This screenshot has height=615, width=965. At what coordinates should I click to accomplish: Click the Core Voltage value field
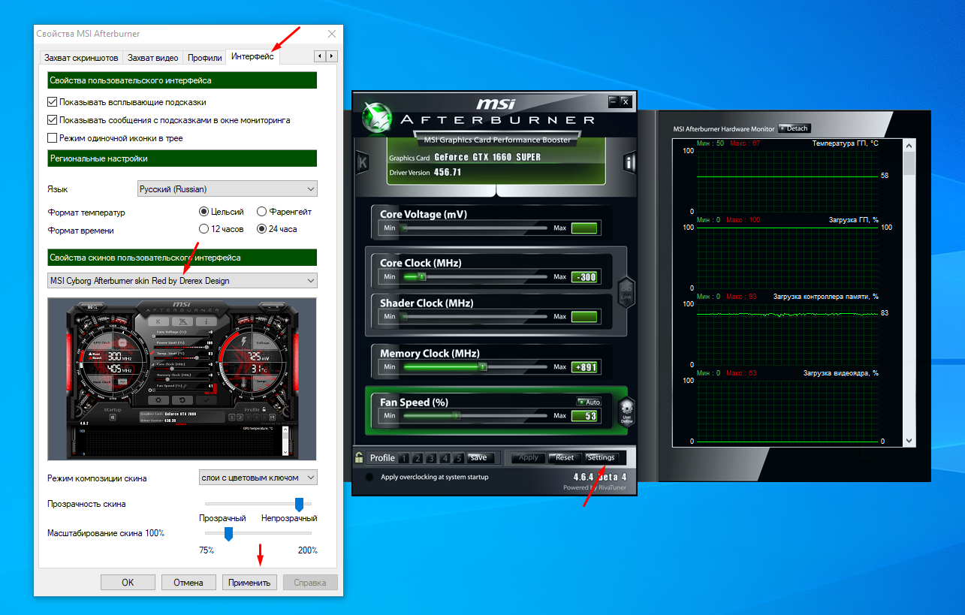[584, 228]
